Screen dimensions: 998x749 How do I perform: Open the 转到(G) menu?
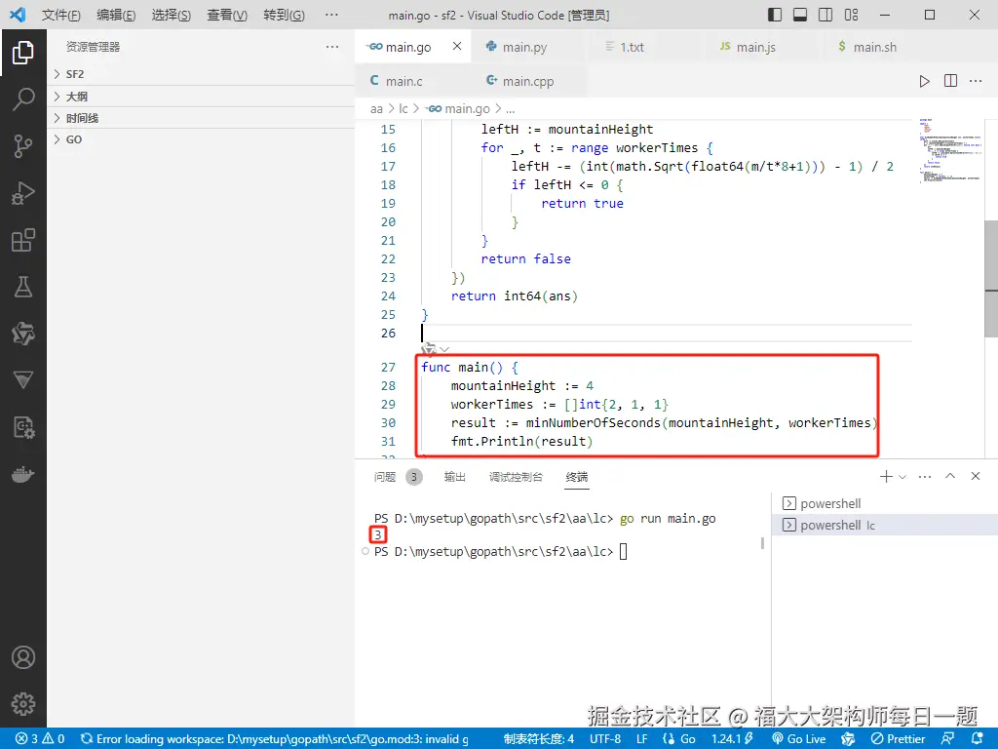[x=284, y=15]
